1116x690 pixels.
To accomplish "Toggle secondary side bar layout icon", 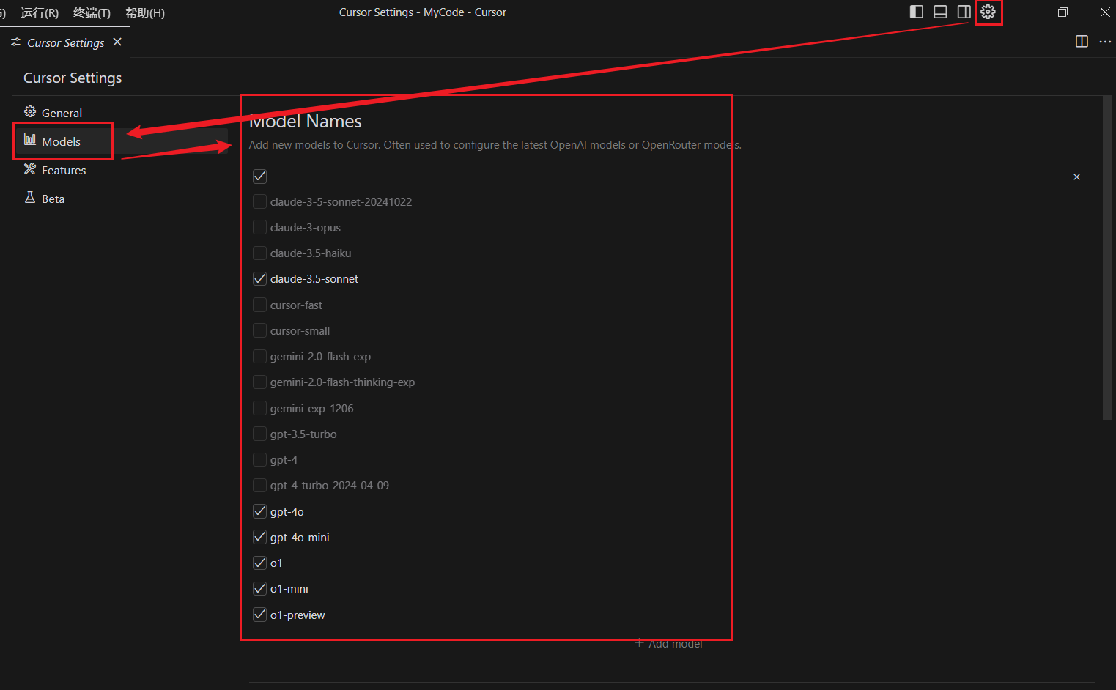I will (964, 12).
